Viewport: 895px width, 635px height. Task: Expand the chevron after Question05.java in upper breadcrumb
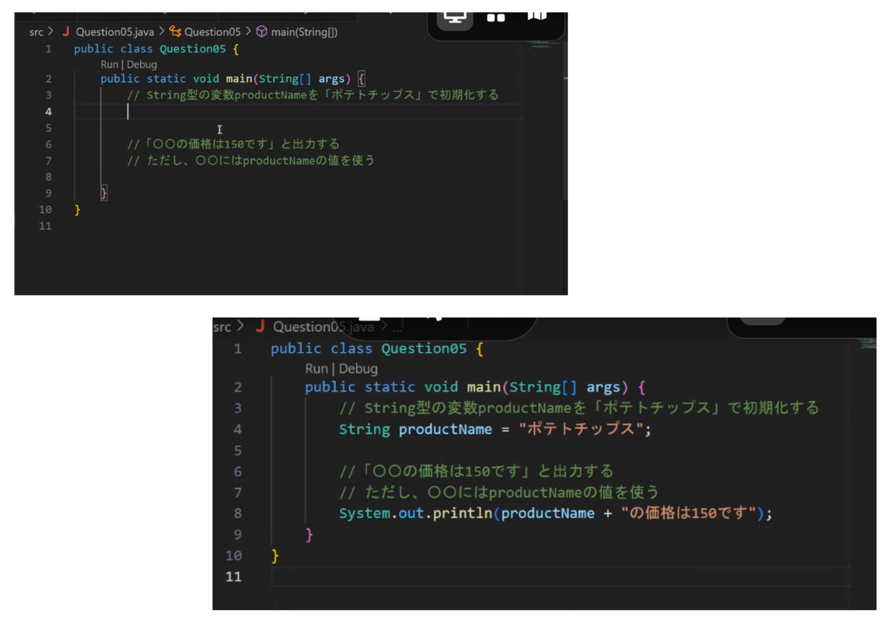click(x=162, y=31)
